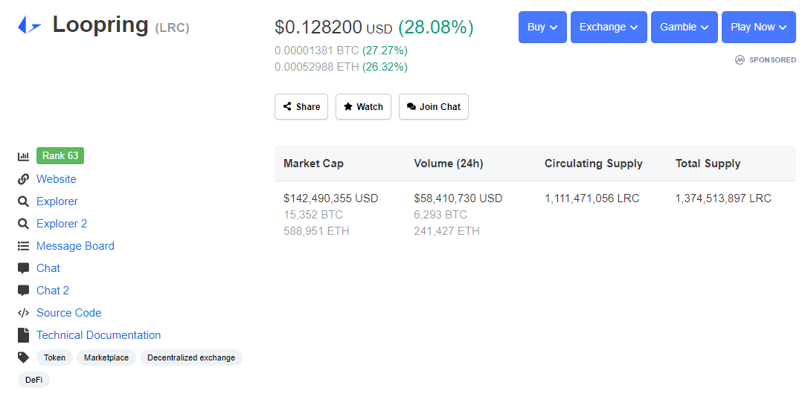Image resolution: width=808 pixels, height=411 pixels.
Task: Expand the Play Now dropdown
Action: tap(759, 27)
